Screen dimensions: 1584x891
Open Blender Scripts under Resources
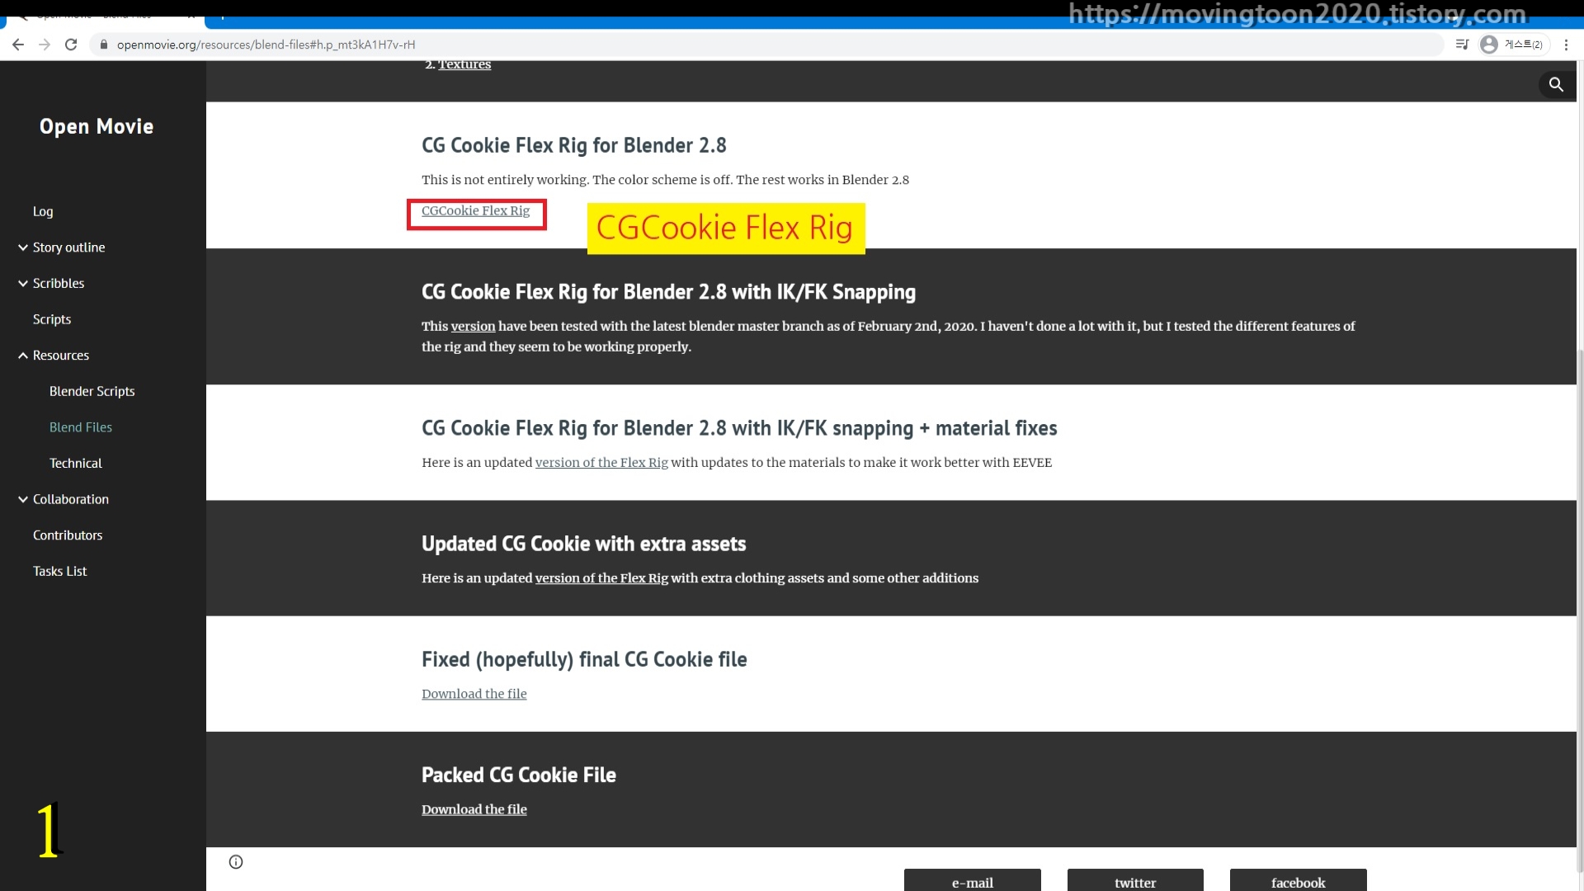[x=92, y=391]
